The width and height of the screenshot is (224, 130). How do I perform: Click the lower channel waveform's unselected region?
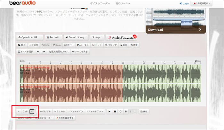(x=162, y=93)
